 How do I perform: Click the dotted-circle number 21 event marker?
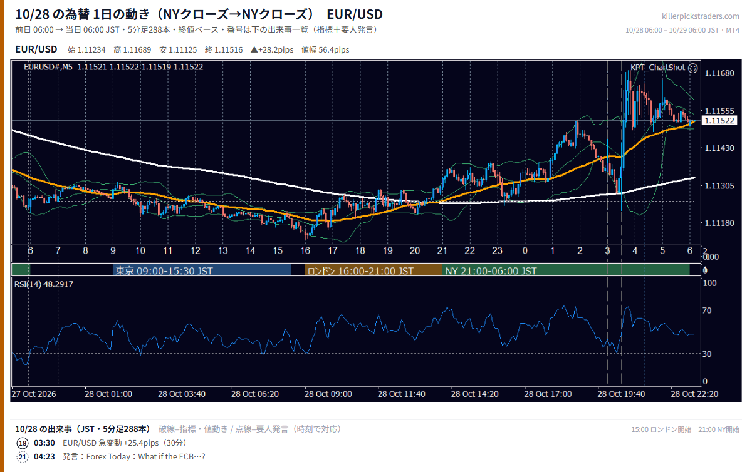click(23, 457)
